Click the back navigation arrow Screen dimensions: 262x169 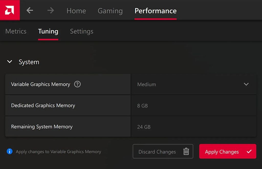click(x=30, y=10)
